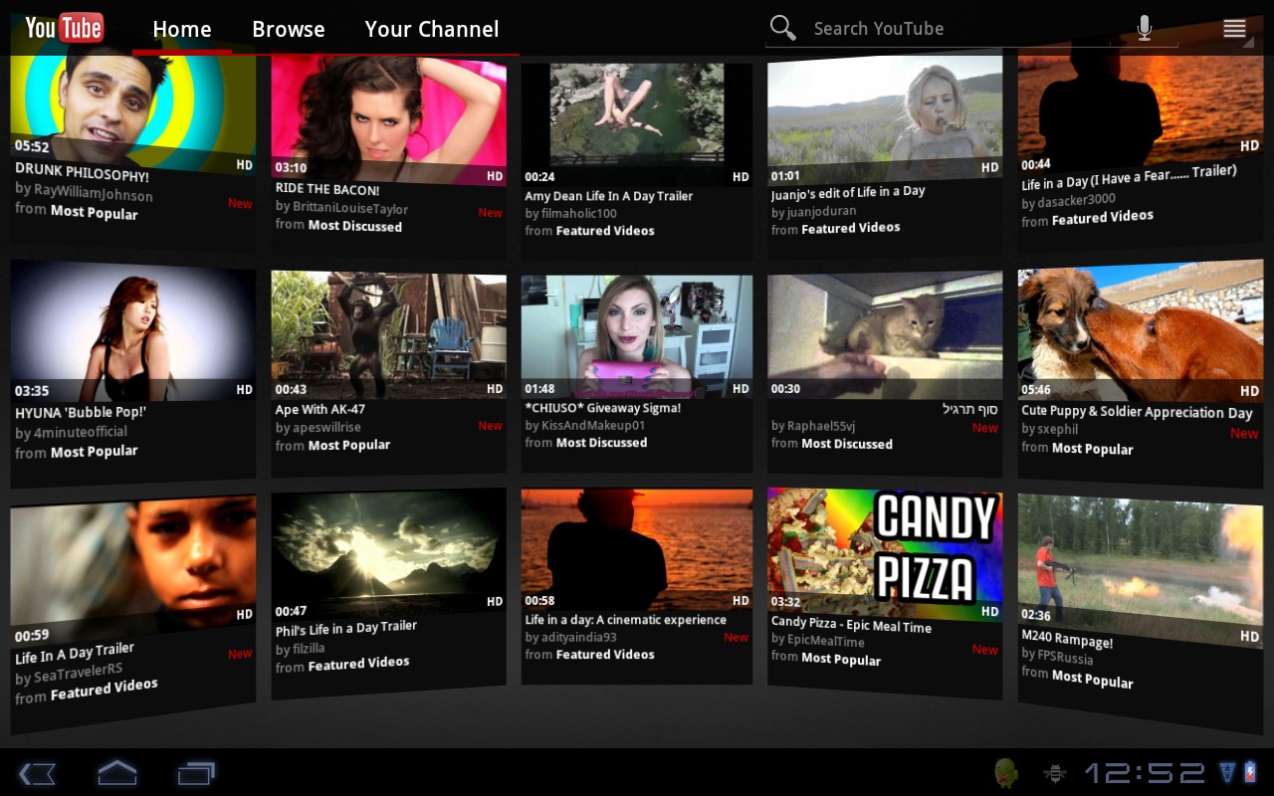
Task: Switch to the Browse tab
Action: click(289, 30)
